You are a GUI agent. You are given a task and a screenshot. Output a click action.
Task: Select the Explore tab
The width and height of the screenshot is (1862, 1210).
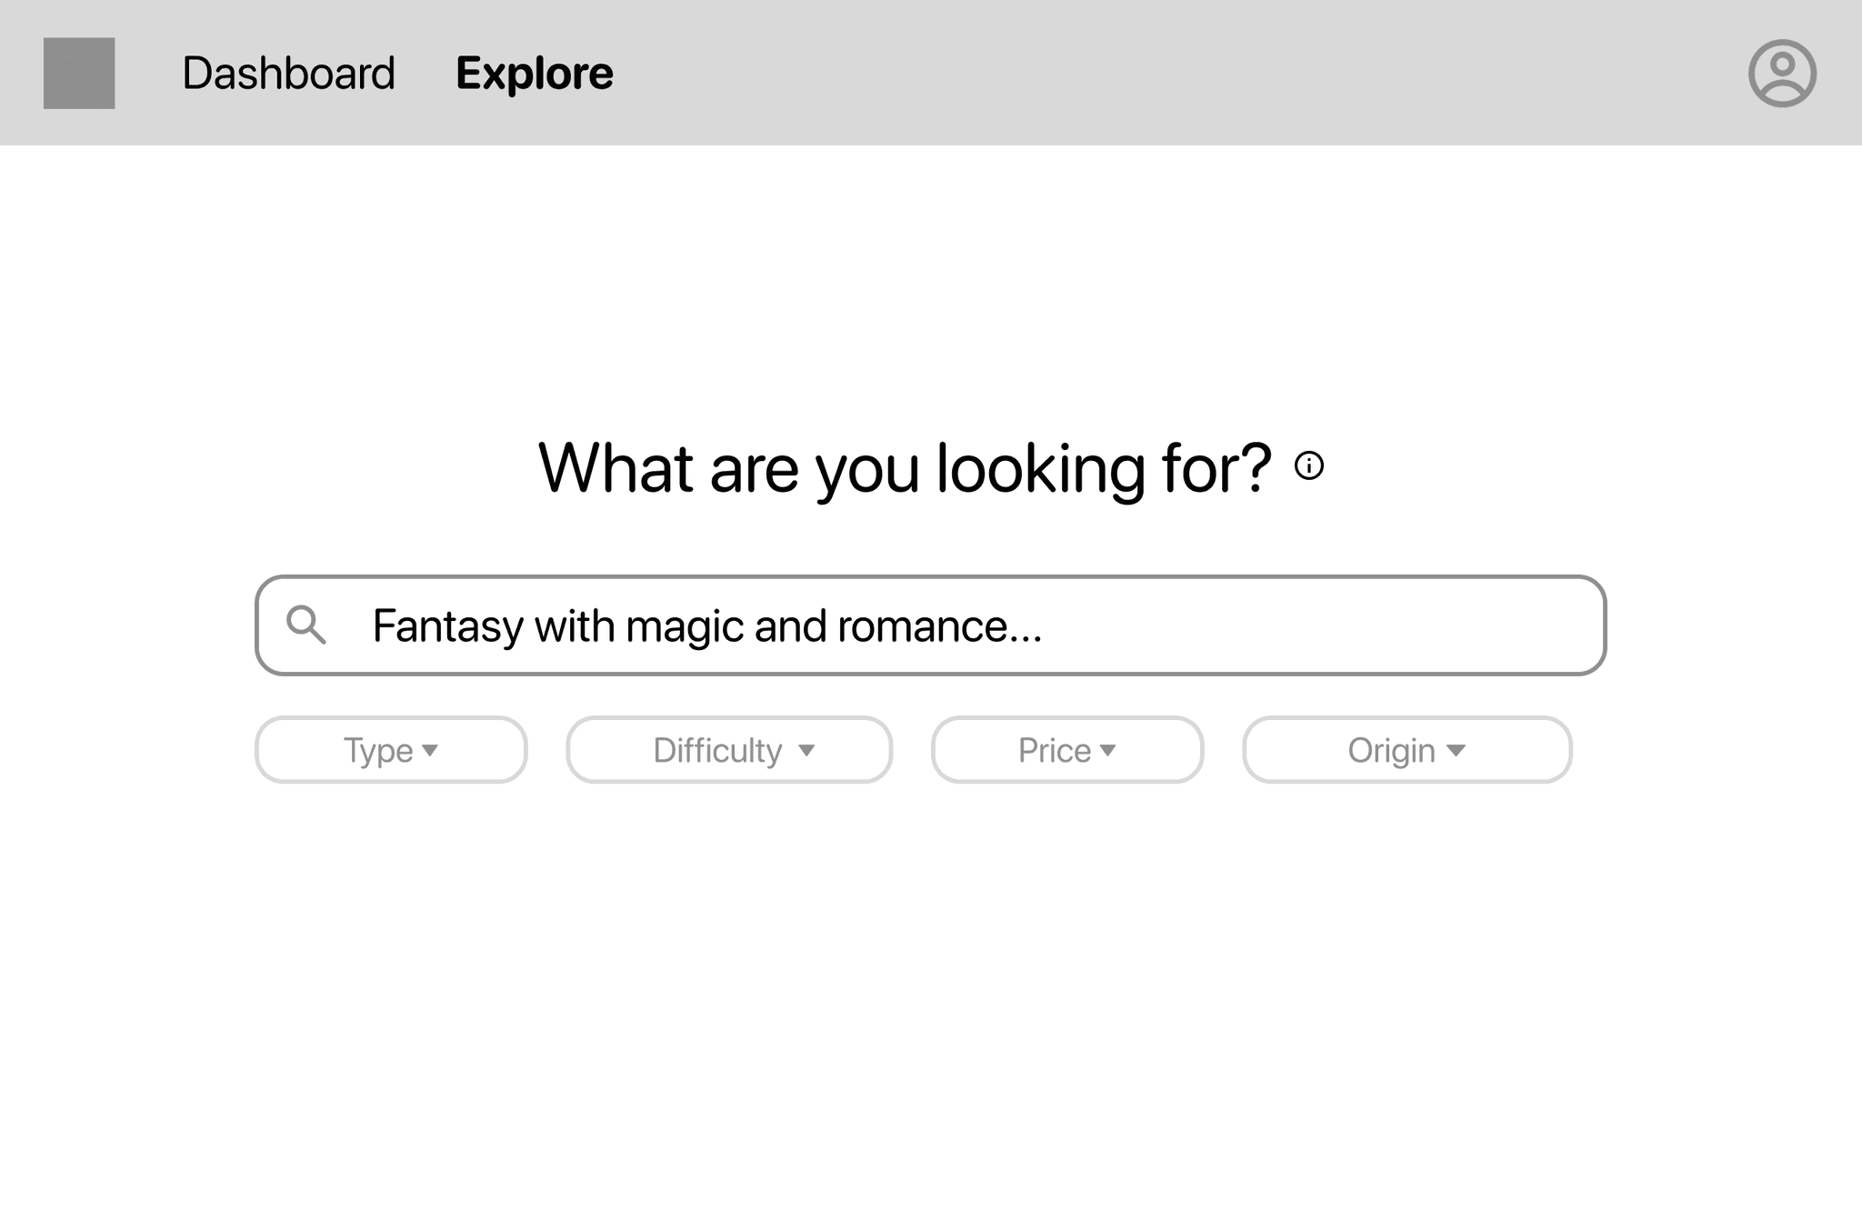tap(534, 74)
